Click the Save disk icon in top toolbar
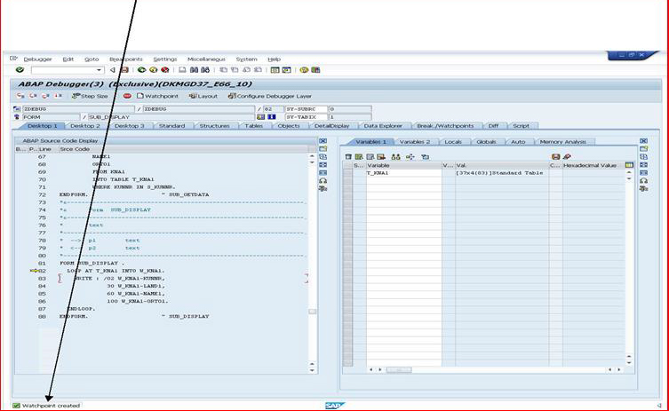Screen dimensions: 669x411 tap(124, 70)
